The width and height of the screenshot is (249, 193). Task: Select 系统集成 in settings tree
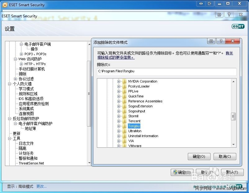click(26, 109)
